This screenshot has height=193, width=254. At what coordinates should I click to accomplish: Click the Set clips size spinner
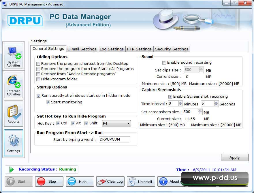point(201,70)
